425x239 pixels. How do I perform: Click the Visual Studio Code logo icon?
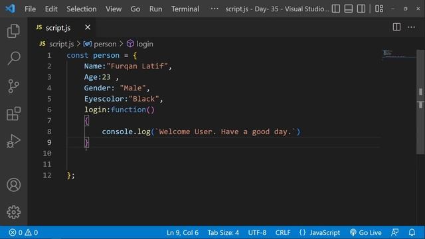coord(10,9)
